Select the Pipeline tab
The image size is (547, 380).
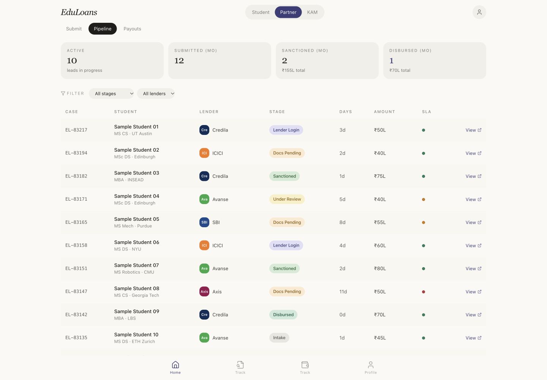tap(103, 29)
